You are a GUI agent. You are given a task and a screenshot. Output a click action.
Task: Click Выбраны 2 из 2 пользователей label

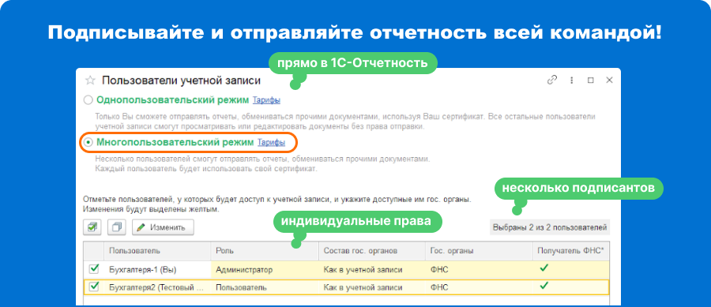pos(550,227)
